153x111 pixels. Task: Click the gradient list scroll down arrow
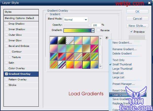click(x=101, y=66)
